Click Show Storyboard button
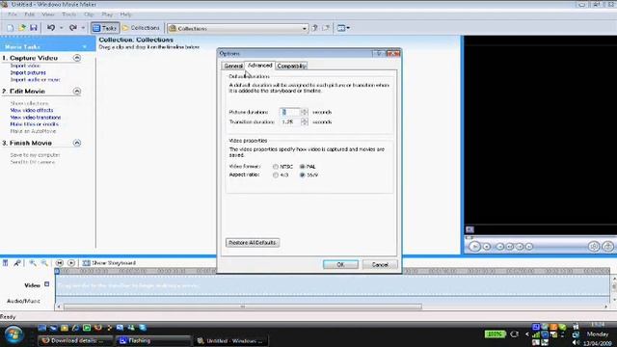617x347 pixels. tap(109, 263)
